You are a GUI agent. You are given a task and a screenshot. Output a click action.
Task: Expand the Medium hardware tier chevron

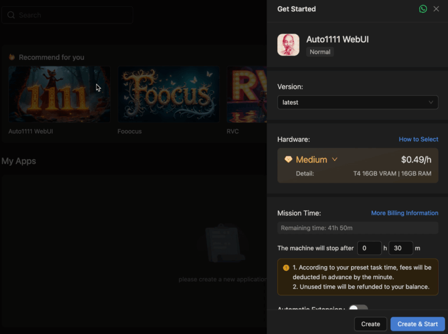(334, 159)
